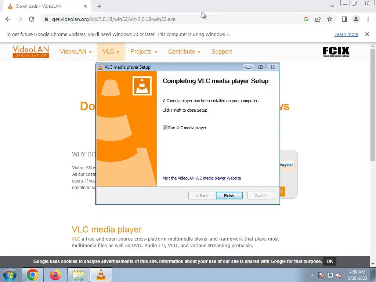Click the network tray icon

(330, 275)
